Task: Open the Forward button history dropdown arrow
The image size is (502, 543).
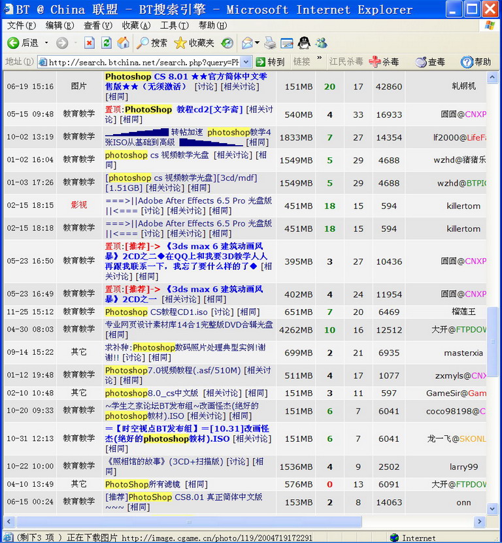Action: point(76,43)
